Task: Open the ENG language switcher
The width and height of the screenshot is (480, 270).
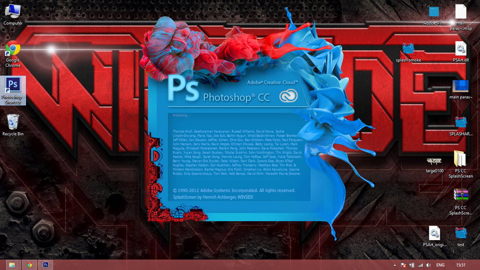Action: 440,265
